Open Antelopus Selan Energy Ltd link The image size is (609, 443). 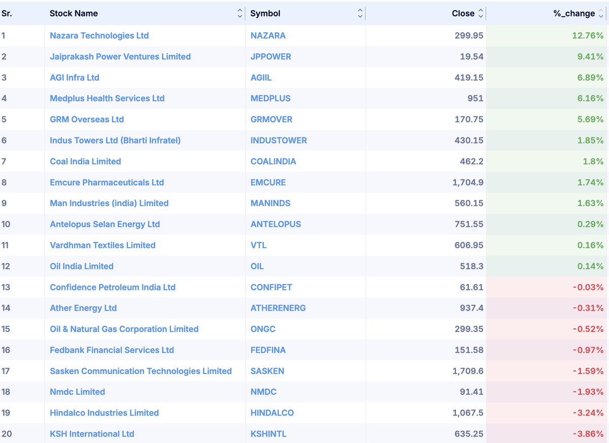tap(105, 224)
